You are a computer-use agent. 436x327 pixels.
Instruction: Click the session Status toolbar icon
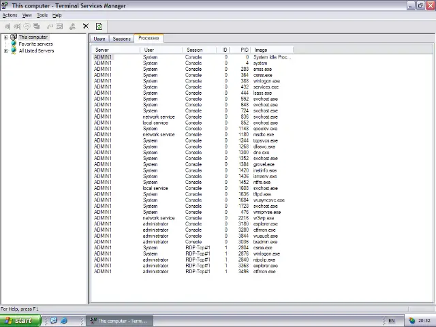pyautogui.click(x=59, y=27)
